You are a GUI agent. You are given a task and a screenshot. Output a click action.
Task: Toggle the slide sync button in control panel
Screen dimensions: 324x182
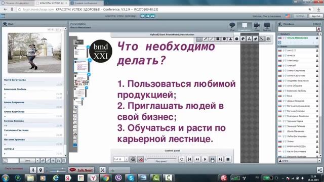point(133,159)
